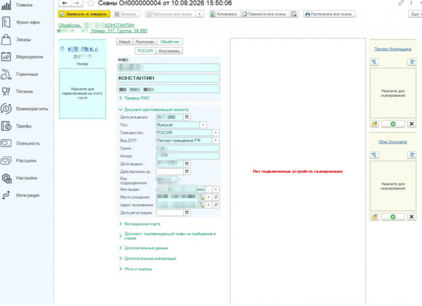This screenshot has width=422, height=306.
Task: Open the calendar for Дата регистрации
Action: [187, 213]
